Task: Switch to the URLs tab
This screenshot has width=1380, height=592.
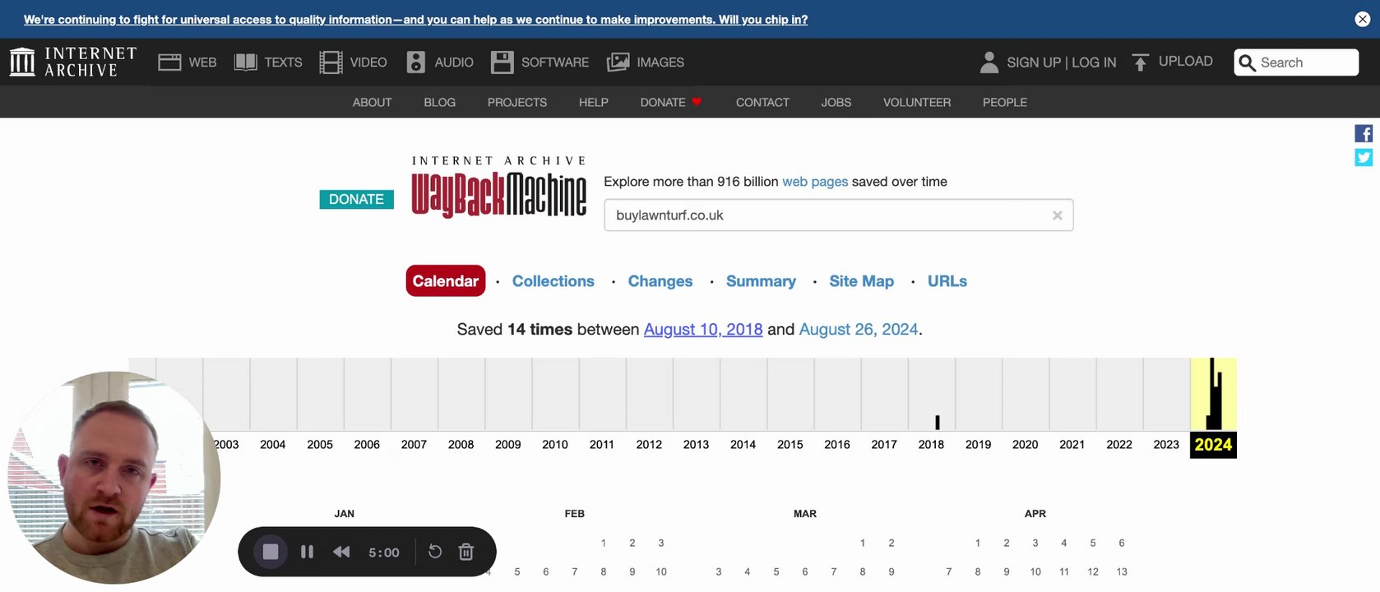Action: pyautogui.click(x=947, y=281)
